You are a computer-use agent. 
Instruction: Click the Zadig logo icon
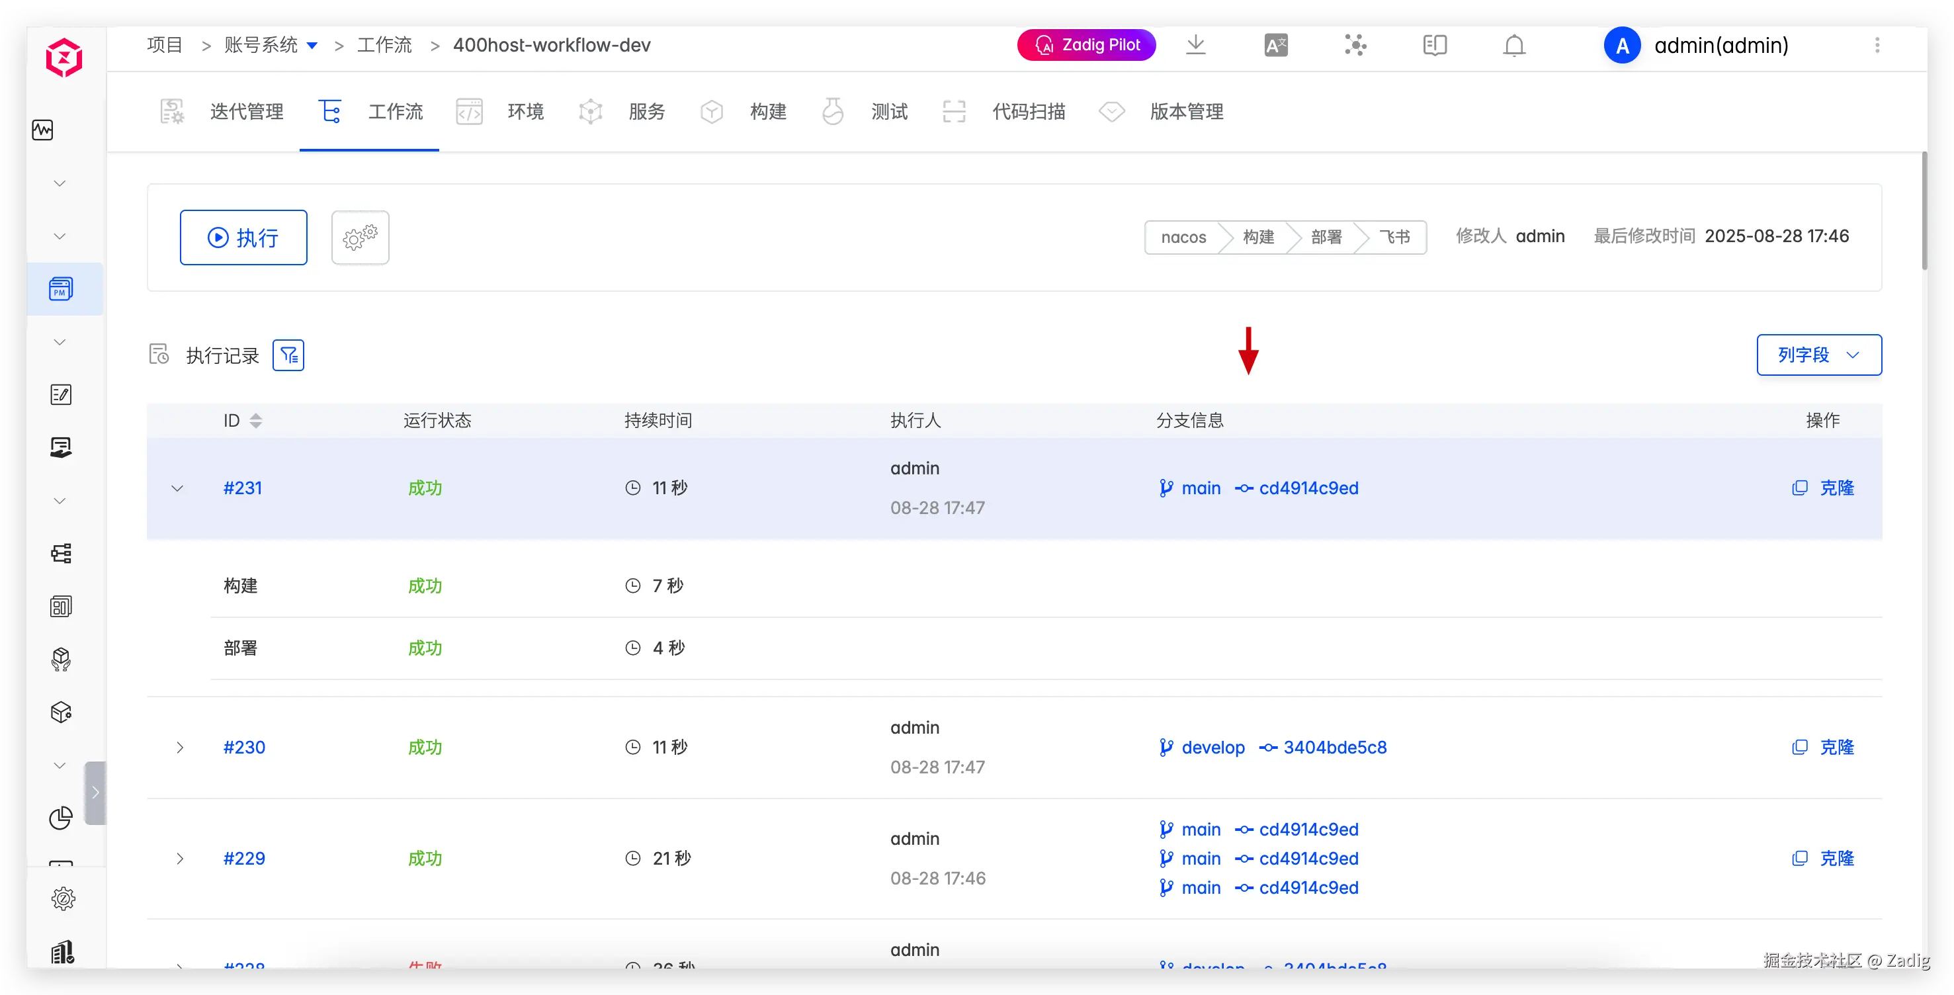64,58
